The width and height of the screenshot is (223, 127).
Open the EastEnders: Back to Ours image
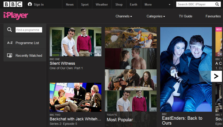click(x=186, y=69)
